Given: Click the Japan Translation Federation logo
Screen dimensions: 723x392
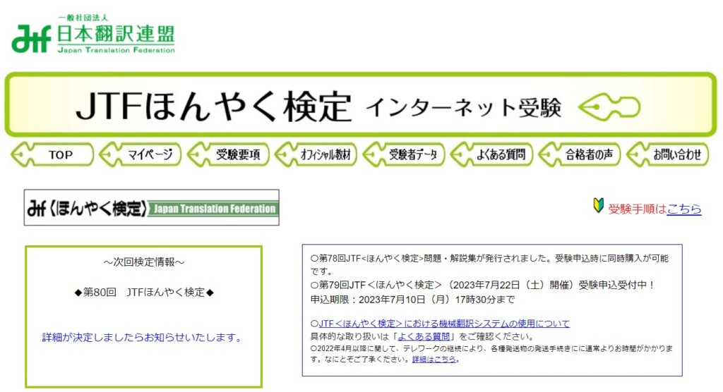Looking at the screenshot, I should pyautogui.click(x=93, y=35).
